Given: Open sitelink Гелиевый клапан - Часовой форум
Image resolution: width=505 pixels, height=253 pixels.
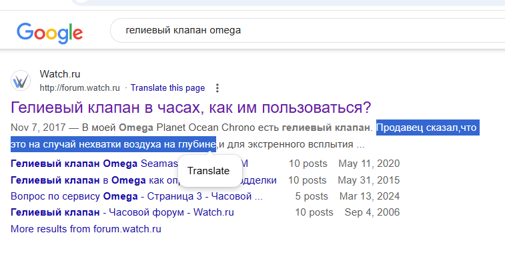Looking at the screenshot, I should pos(122,212).
